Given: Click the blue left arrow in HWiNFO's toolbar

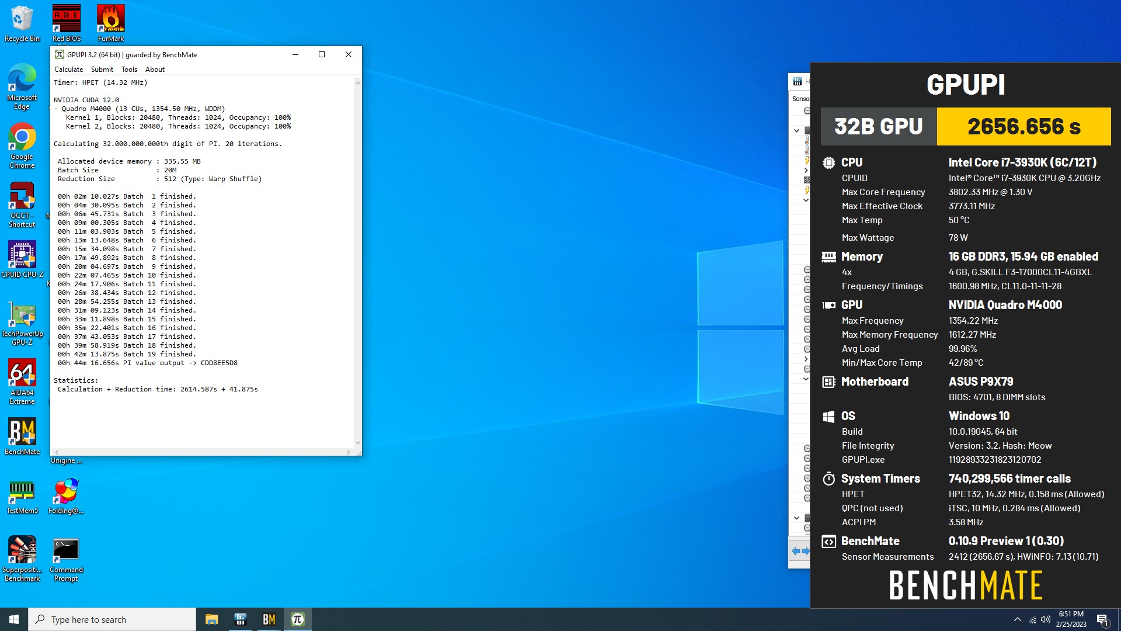Looking at the screenshot, I should [x=795, y=551].
